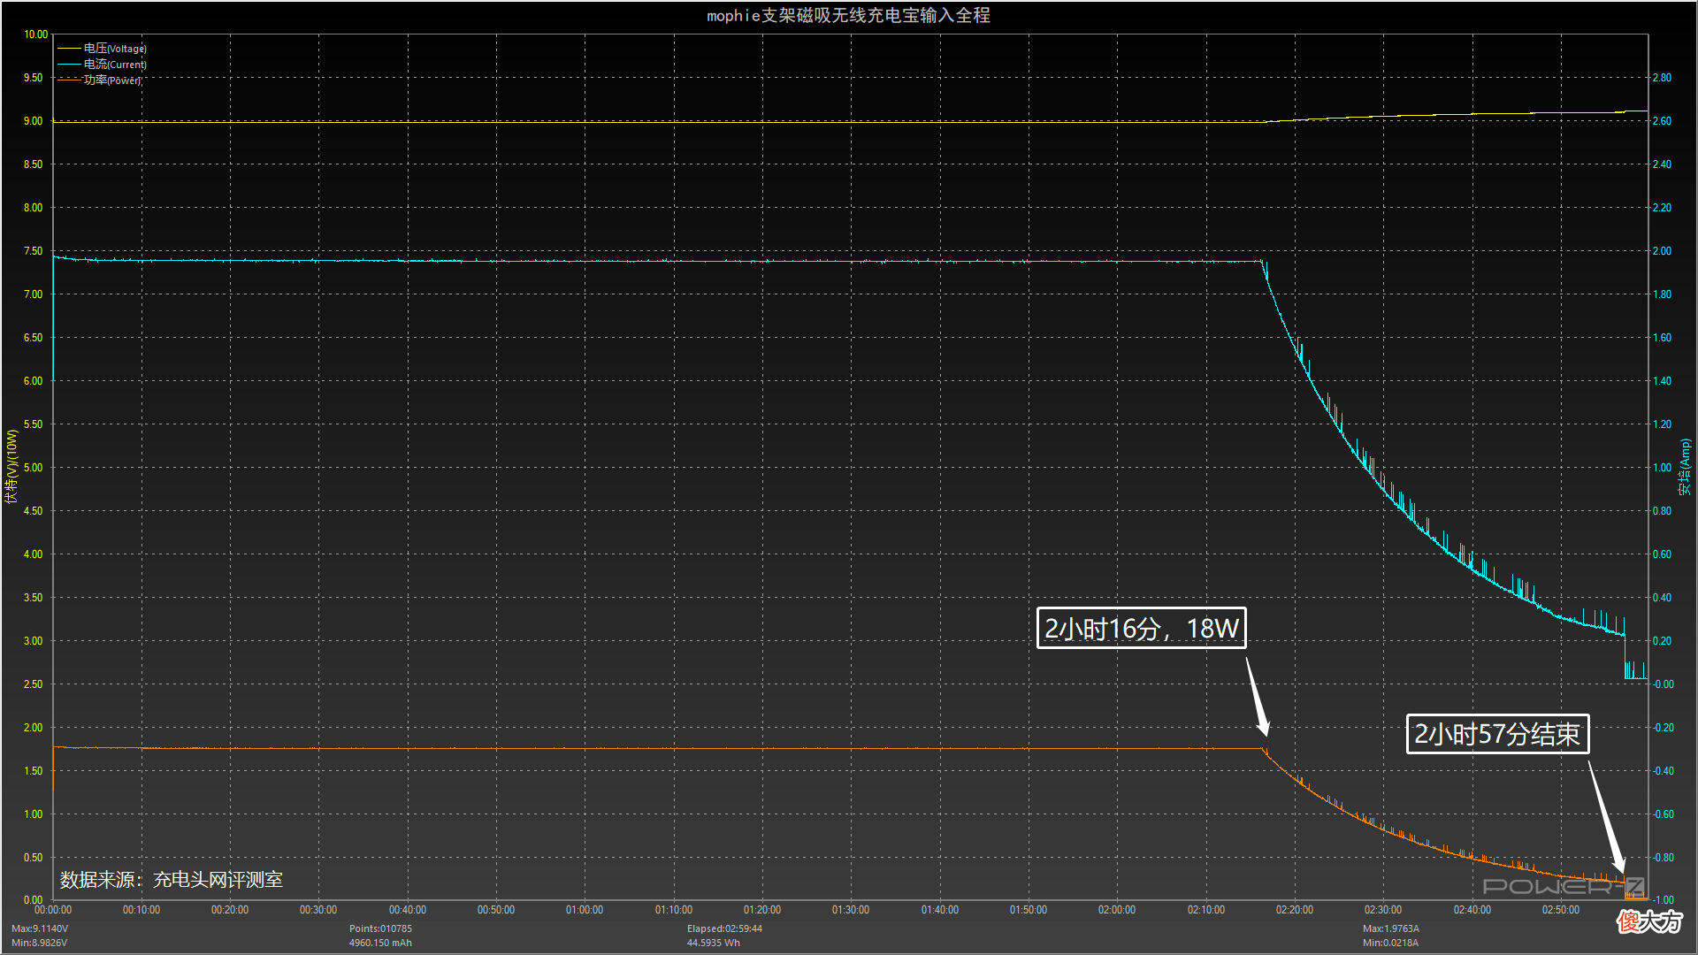Click the 安培(Amp) right axis title
Screen dimensions: 1698x955
point(1685,467)
